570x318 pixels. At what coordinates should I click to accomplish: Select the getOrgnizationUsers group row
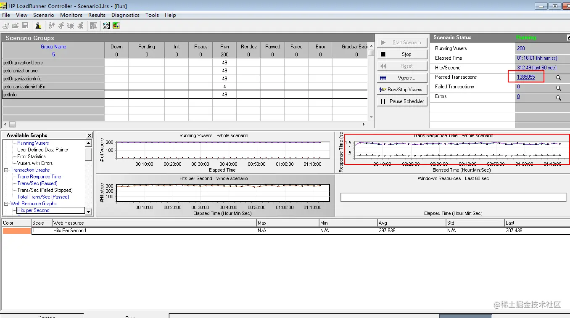tap(185, 63)
